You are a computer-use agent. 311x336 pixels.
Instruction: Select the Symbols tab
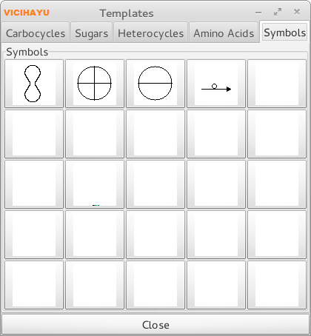click(x=284, y=33)
